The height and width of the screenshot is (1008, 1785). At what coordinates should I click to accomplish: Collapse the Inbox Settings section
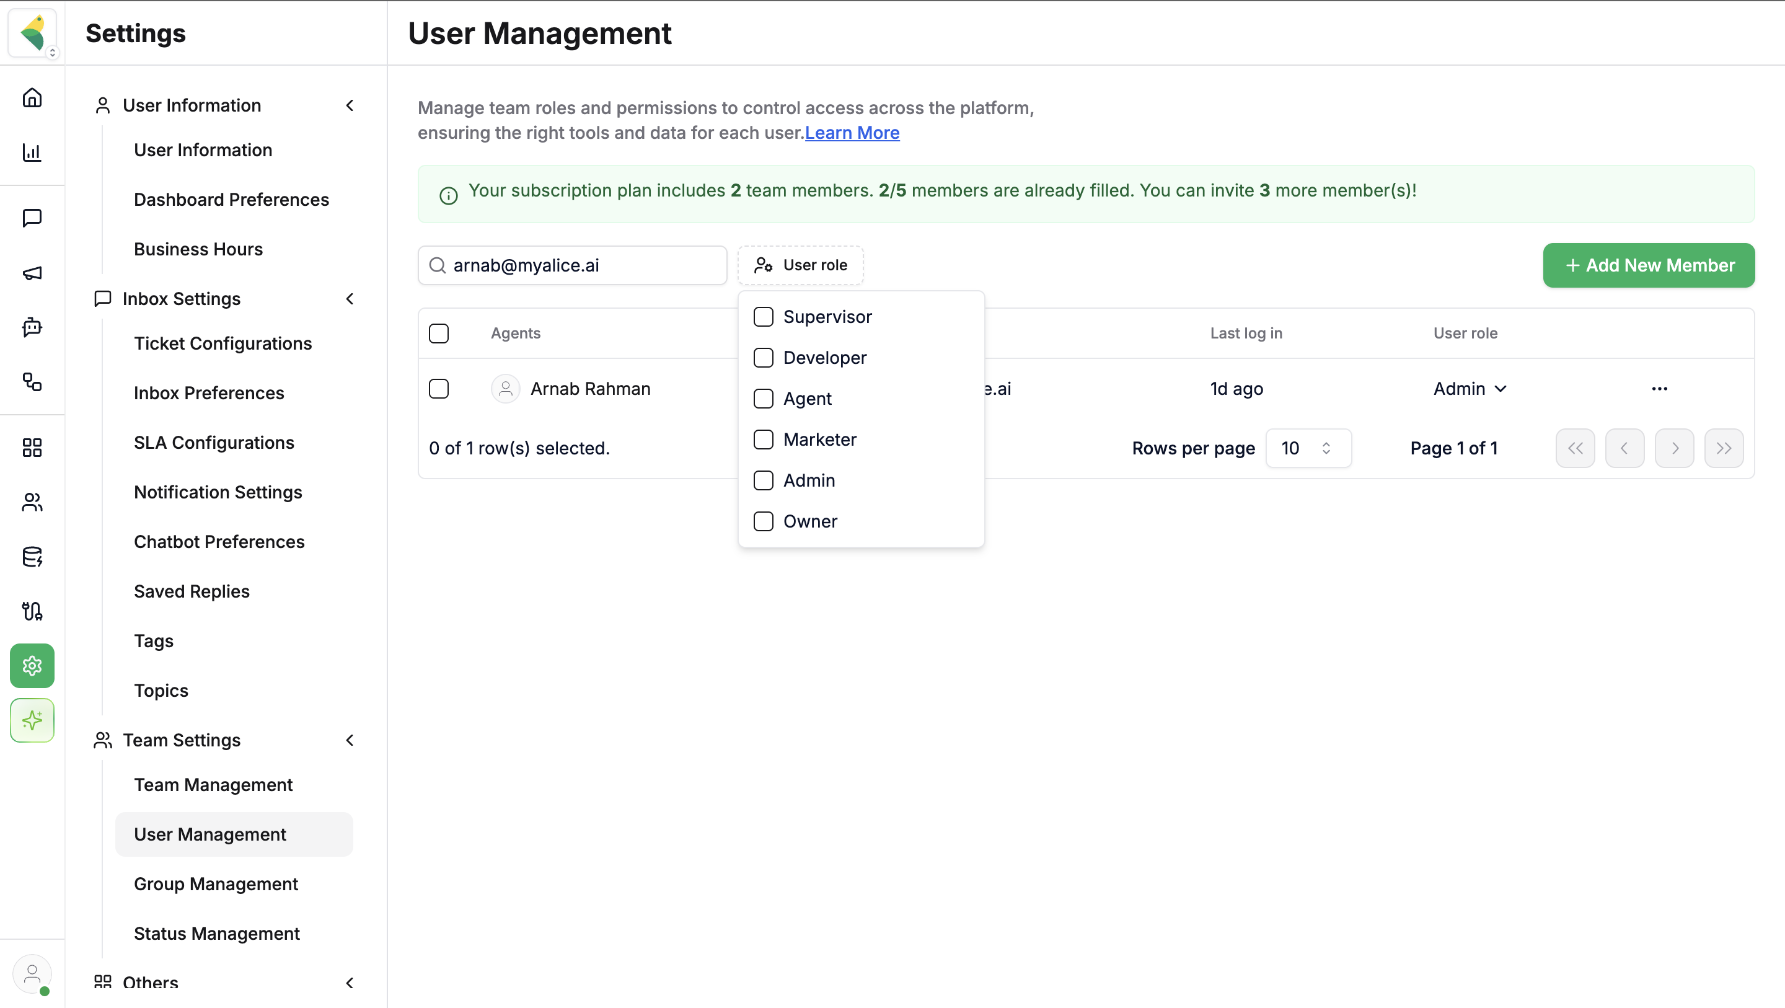pyautogui.click(x=350, y=299)
